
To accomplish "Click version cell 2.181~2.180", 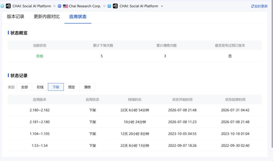I will 39,122.
